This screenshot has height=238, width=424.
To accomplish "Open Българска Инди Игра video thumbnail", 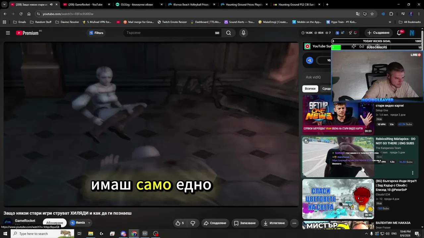I will pos(338,199).
